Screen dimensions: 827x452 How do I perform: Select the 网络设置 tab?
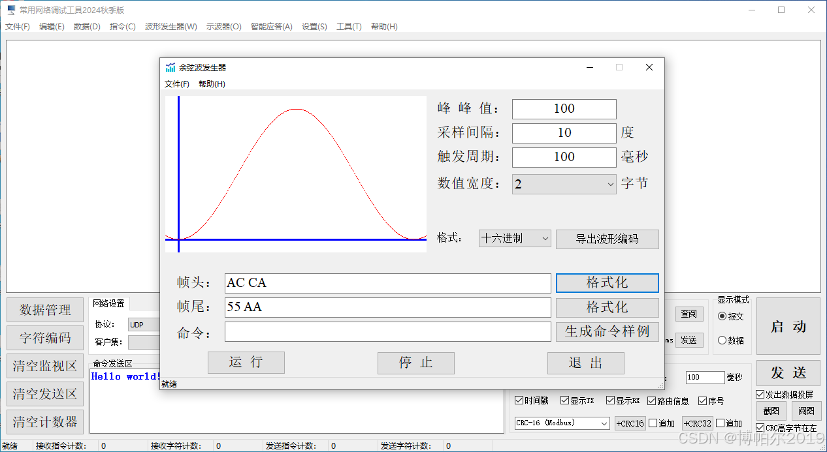click(x=108, y=303)
